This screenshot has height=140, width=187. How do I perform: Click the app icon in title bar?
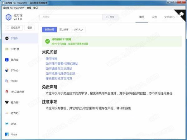click(x=3, y=3)
